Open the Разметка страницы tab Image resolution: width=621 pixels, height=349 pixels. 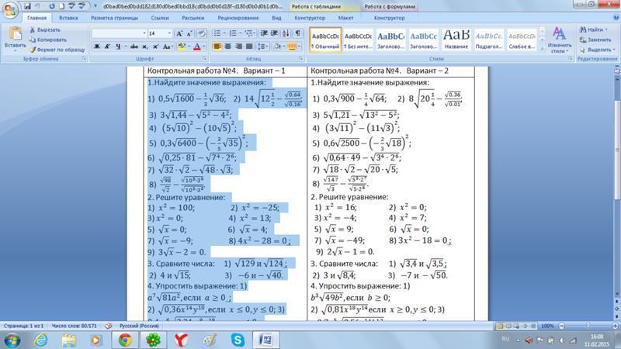pyautogui.click(x=115, y=16)
